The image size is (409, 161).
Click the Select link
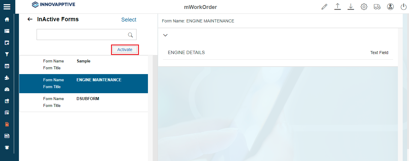(x=129, y=20)
